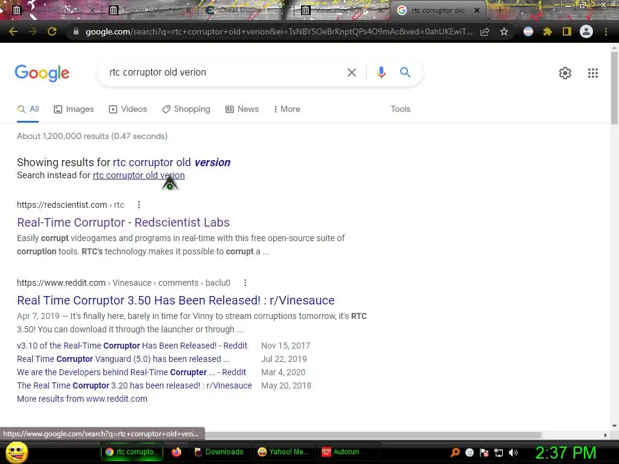Reload the page with the refresh icon

tap(52, 31)
